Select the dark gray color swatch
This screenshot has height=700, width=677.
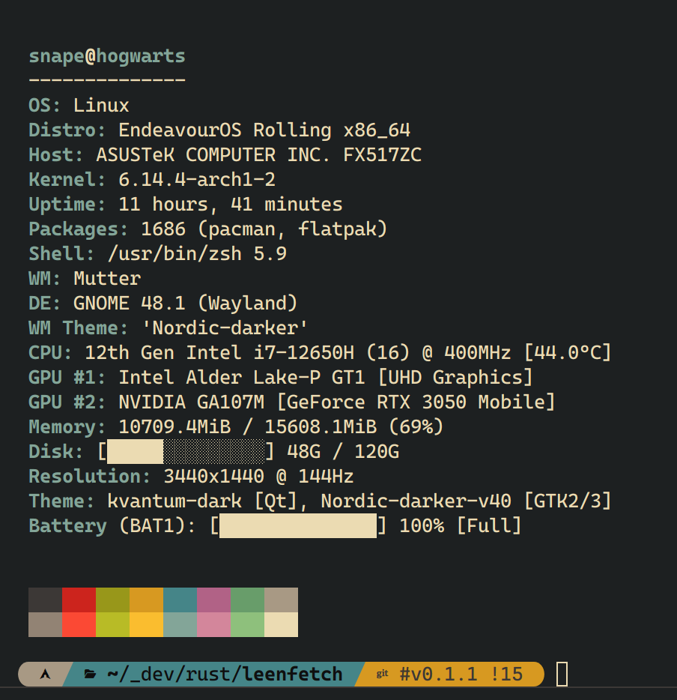pyautogui.click(x=45, y=600)
